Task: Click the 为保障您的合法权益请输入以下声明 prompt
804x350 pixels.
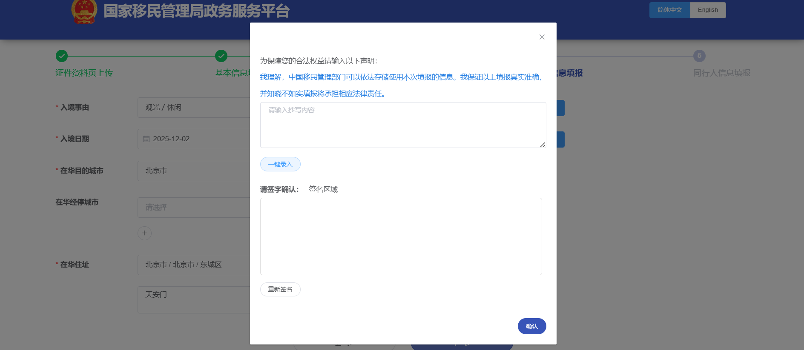Action: tap(319, 61)
